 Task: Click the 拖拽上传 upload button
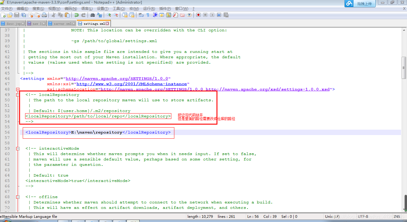coord(360,4)
